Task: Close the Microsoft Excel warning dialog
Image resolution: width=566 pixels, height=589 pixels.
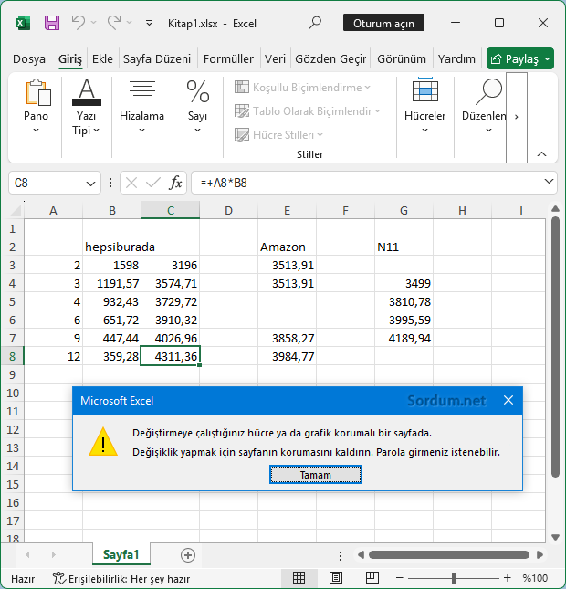Action: tap(508, 401)
